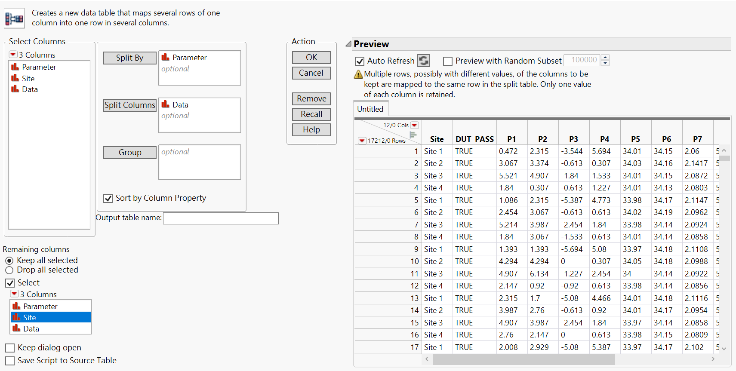This screenshot has height=371, width=736.
Task: Click the Parameter icon in Split By box
Action: coord(166,57)
